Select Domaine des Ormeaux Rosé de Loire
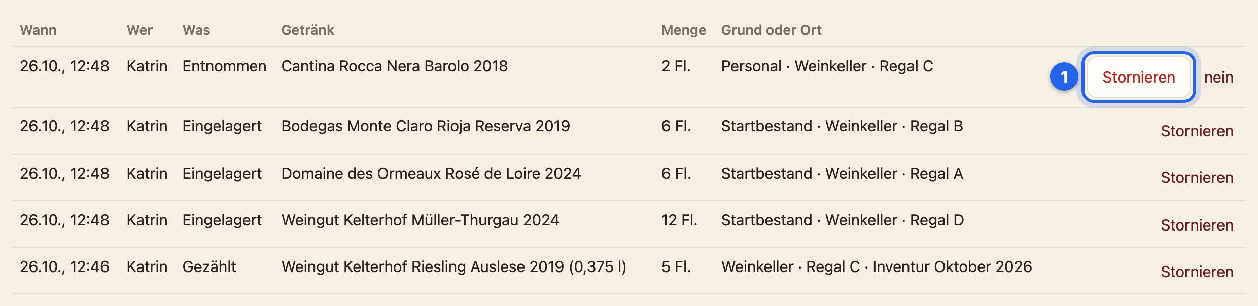This screenshot has height=306, width=1258. click(x=431, y=174)
